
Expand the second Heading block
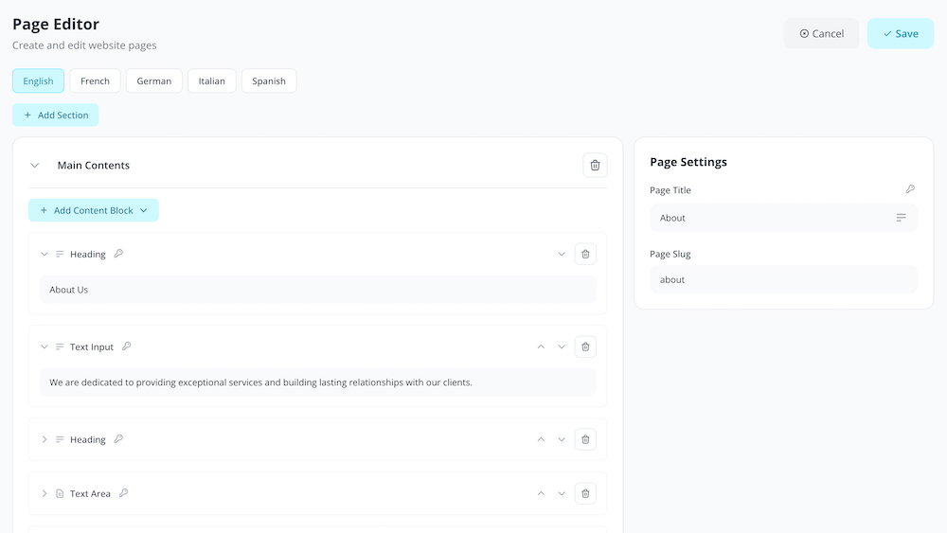(45, 439)
